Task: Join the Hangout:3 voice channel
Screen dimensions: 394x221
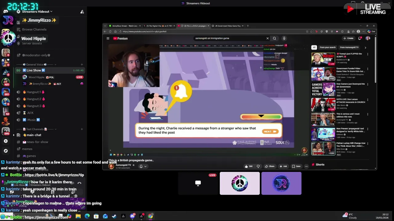Action: pos(35,106)
